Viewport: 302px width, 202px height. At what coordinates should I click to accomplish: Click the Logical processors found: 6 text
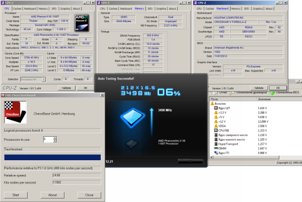[x=24, y=130]
